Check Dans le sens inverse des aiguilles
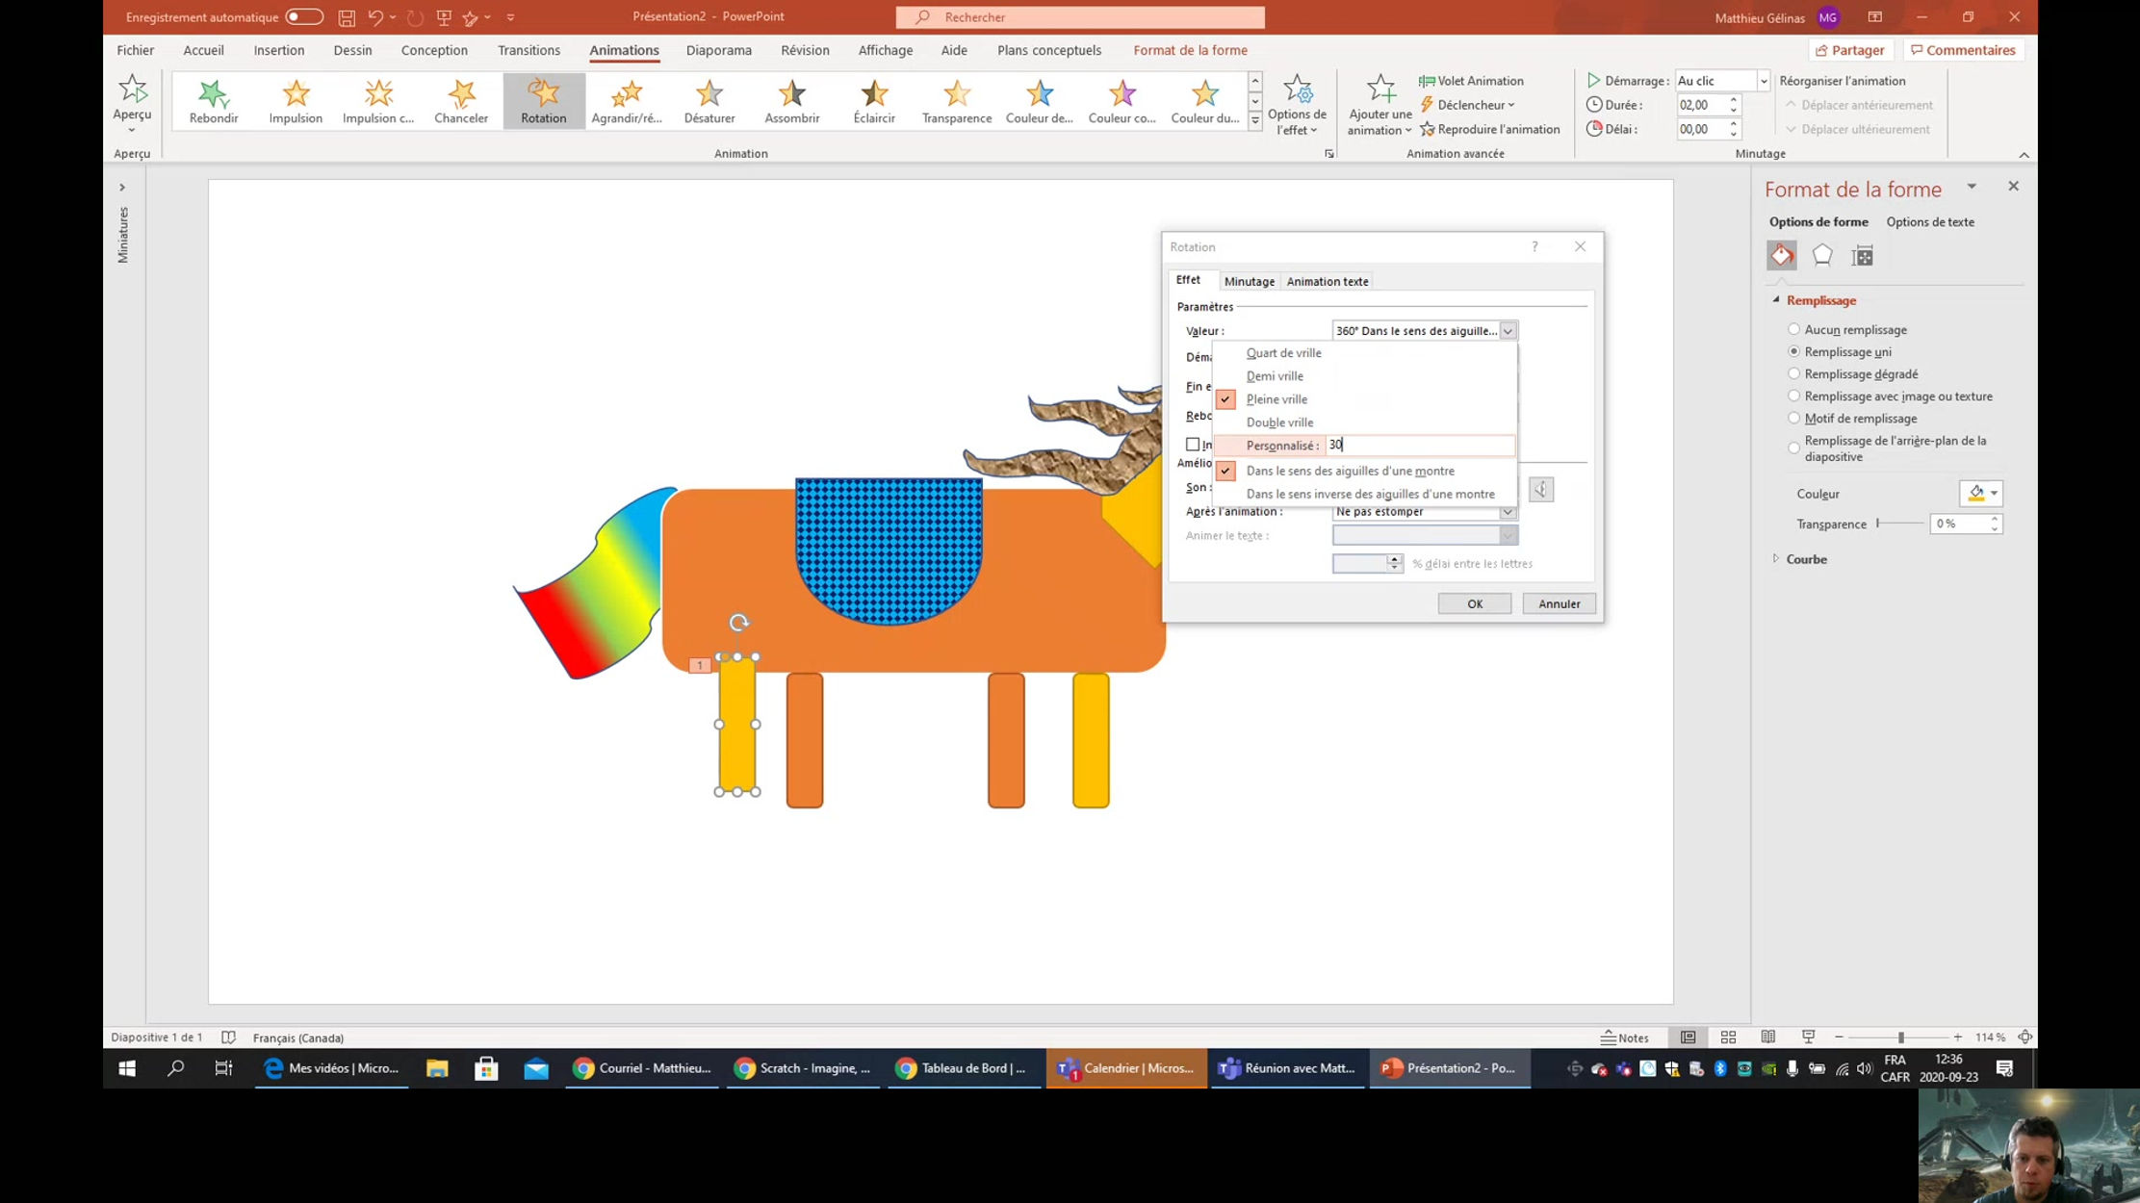2140x1203 pixels. (1371, 493)
